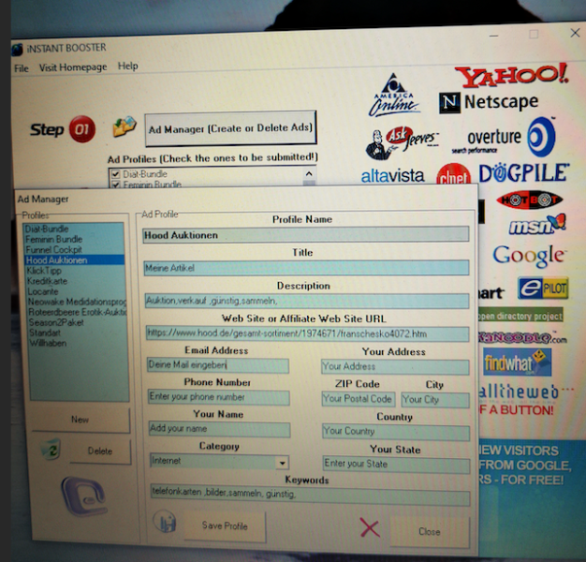Expand the Category dropdown showing Internet
The image size is (586, 562).
[x=282, y=462]
